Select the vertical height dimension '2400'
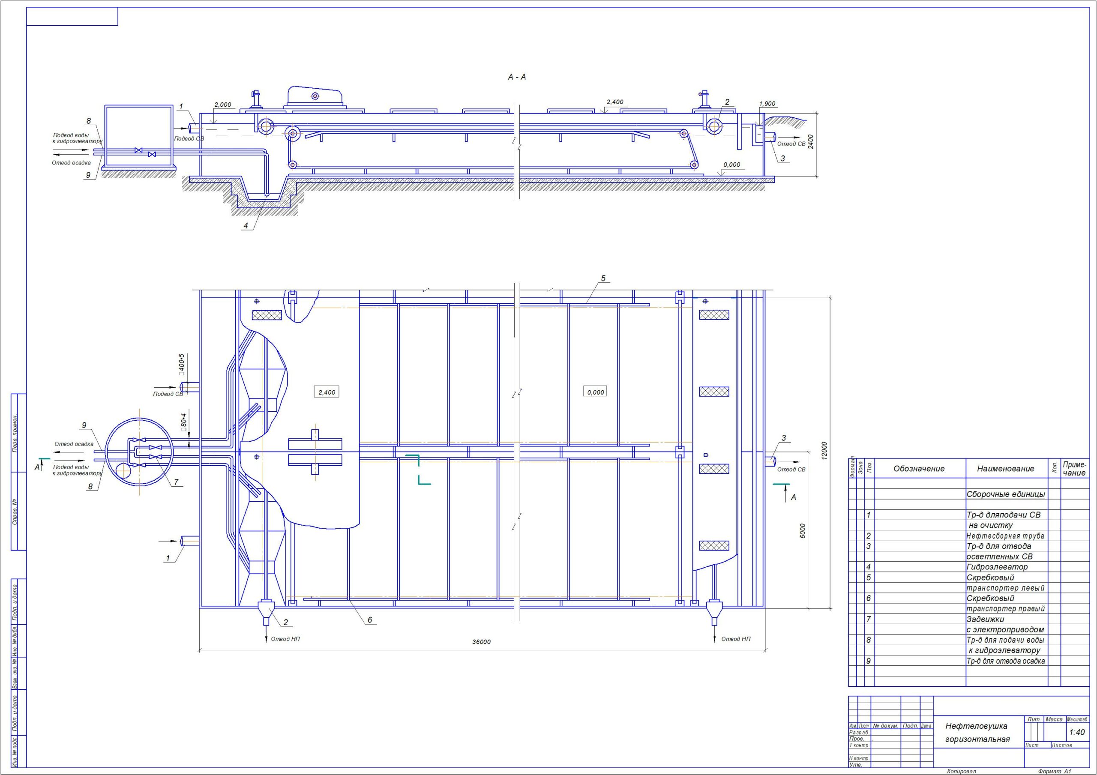This screenshot has width=1097, height=775. 811,141
